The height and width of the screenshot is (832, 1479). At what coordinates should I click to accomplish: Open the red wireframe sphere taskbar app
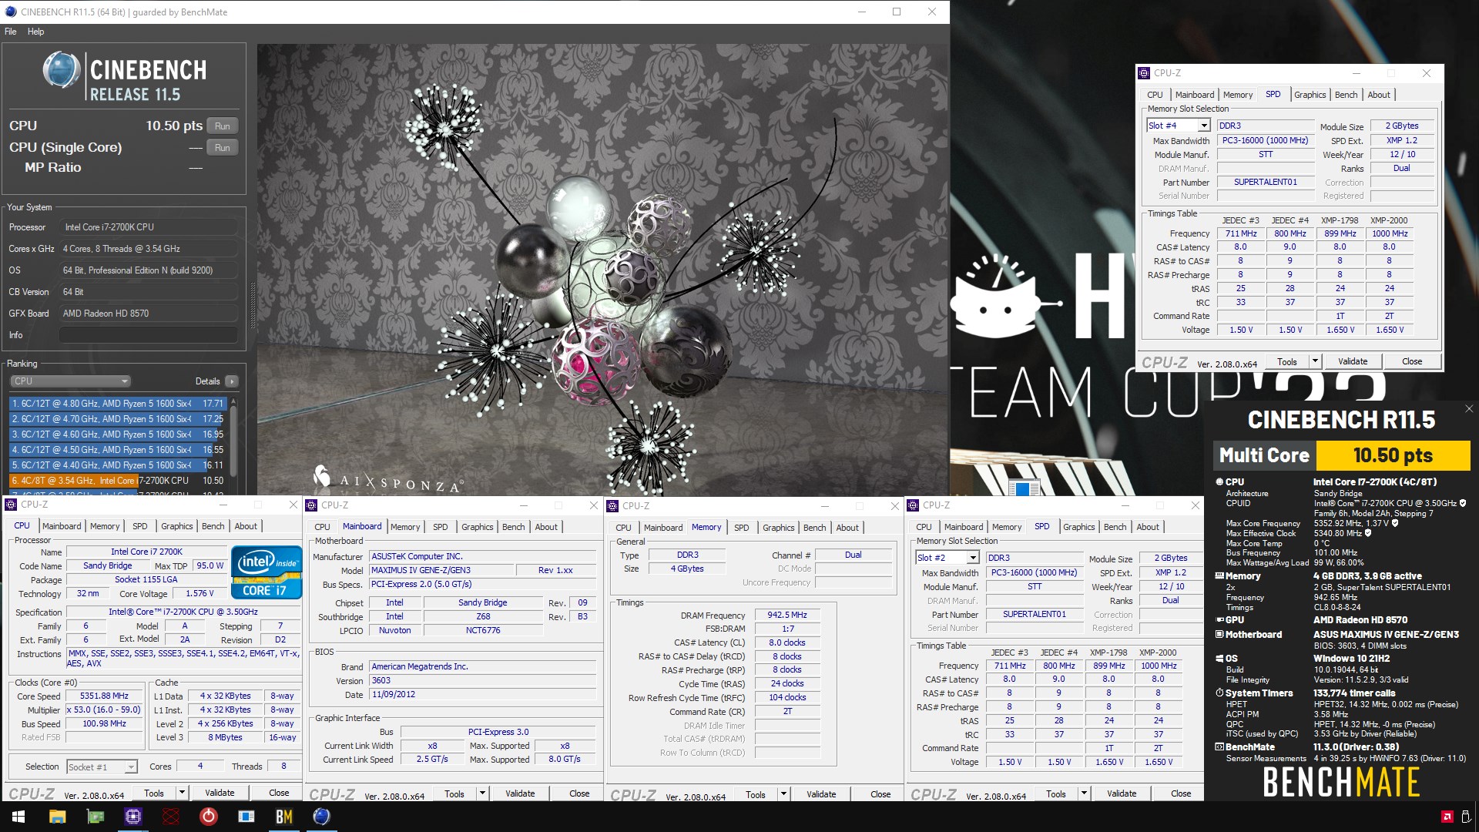170,817
